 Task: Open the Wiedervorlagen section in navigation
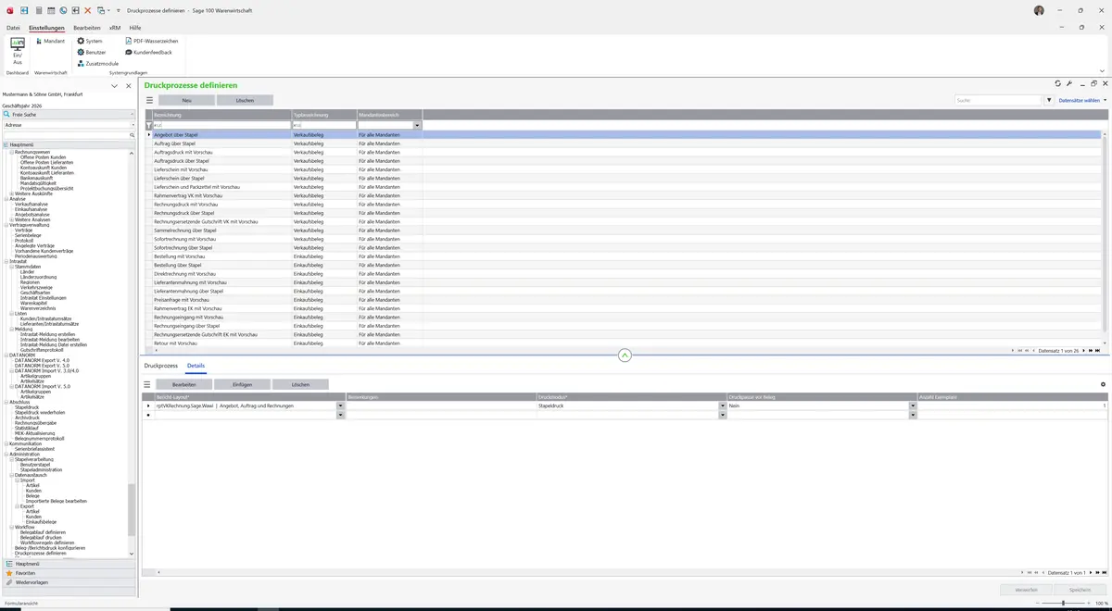pos(69,582)
